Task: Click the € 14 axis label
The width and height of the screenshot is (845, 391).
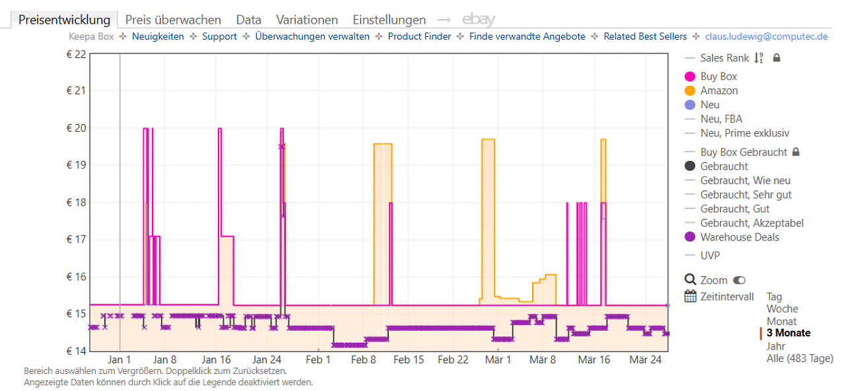Action: pos(77,351)
